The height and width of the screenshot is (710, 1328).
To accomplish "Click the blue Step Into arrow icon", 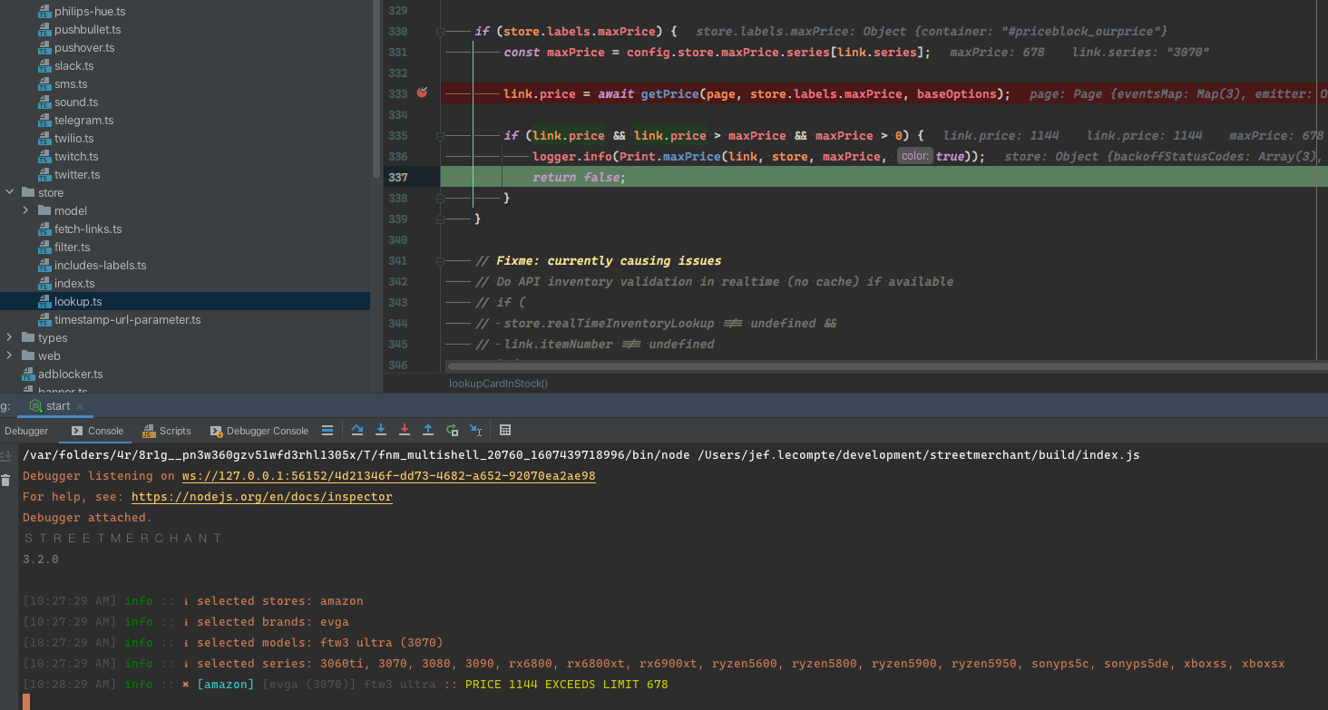I will (x=381, y=431).
